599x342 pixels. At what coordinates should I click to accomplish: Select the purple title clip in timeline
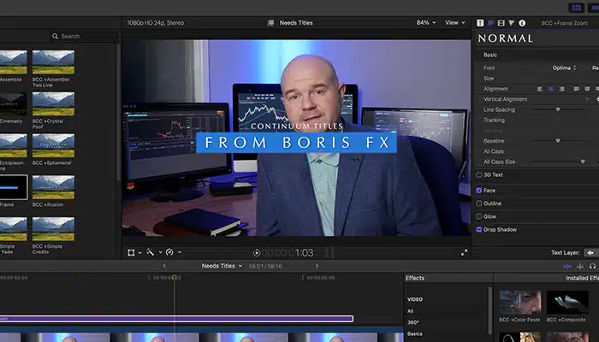[176, 319]
